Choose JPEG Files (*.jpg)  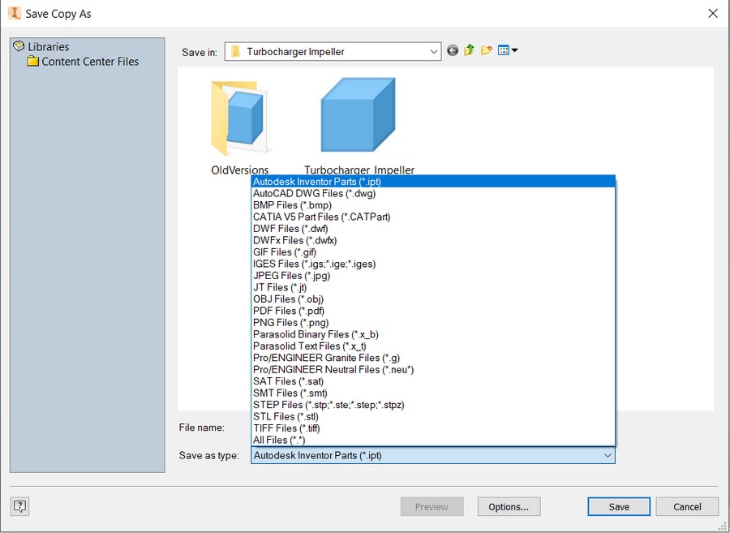tap(433, 276)
